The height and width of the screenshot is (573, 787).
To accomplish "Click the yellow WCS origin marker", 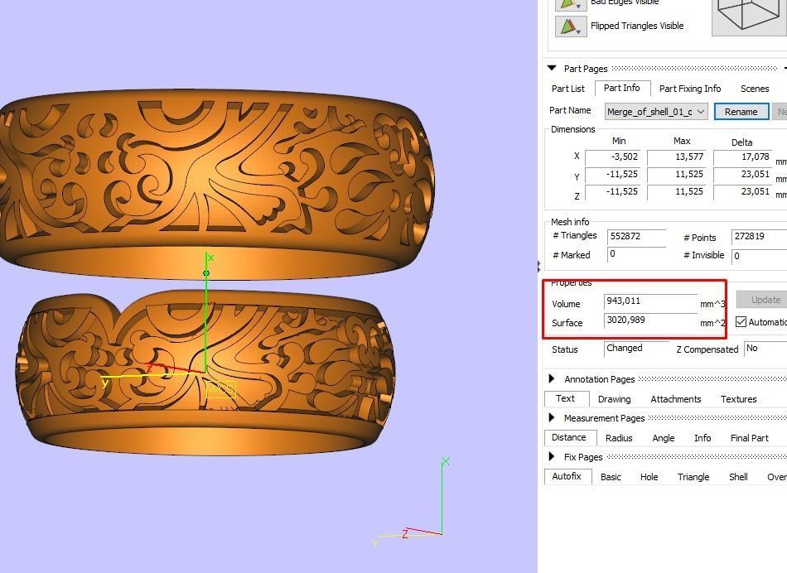I will [221, 390].
